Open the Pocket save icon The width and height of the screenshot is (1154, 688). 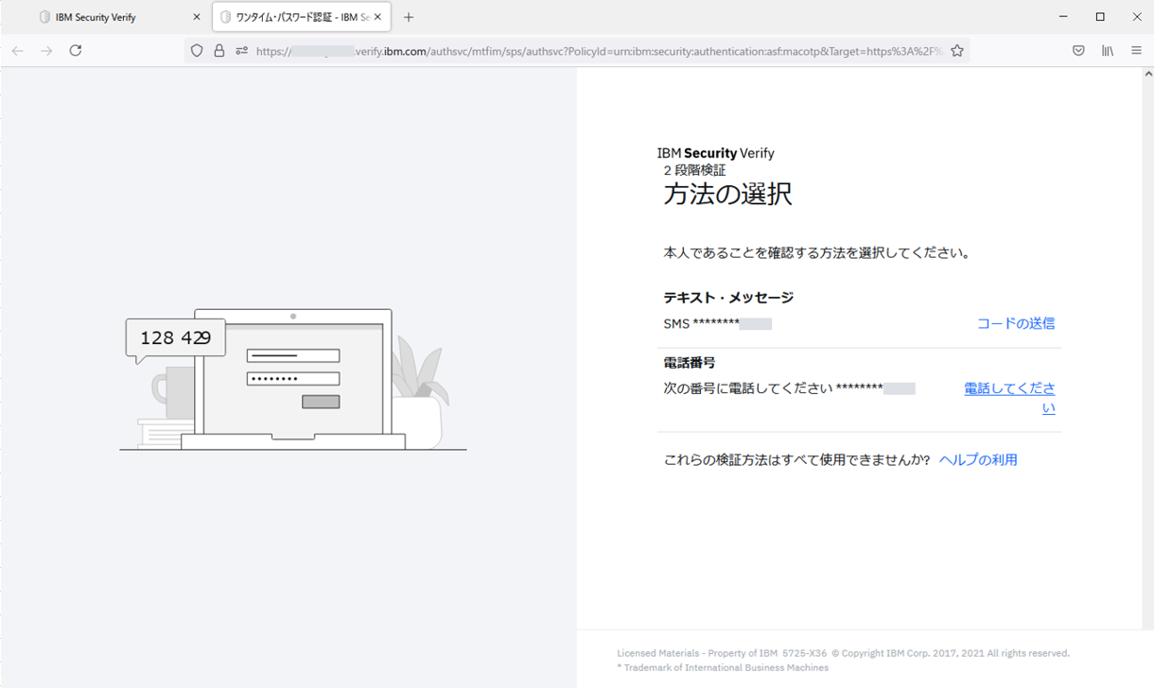click(x=1078, y=51)
